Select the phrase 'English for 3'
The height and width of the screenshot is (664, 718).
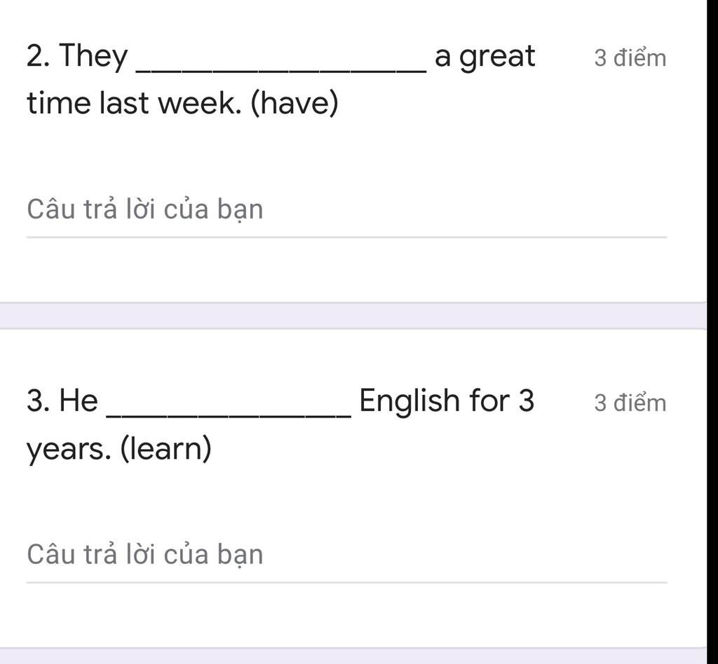point(447,401)
